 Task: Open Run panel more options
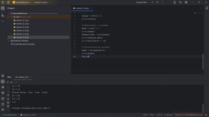[16, 82]
